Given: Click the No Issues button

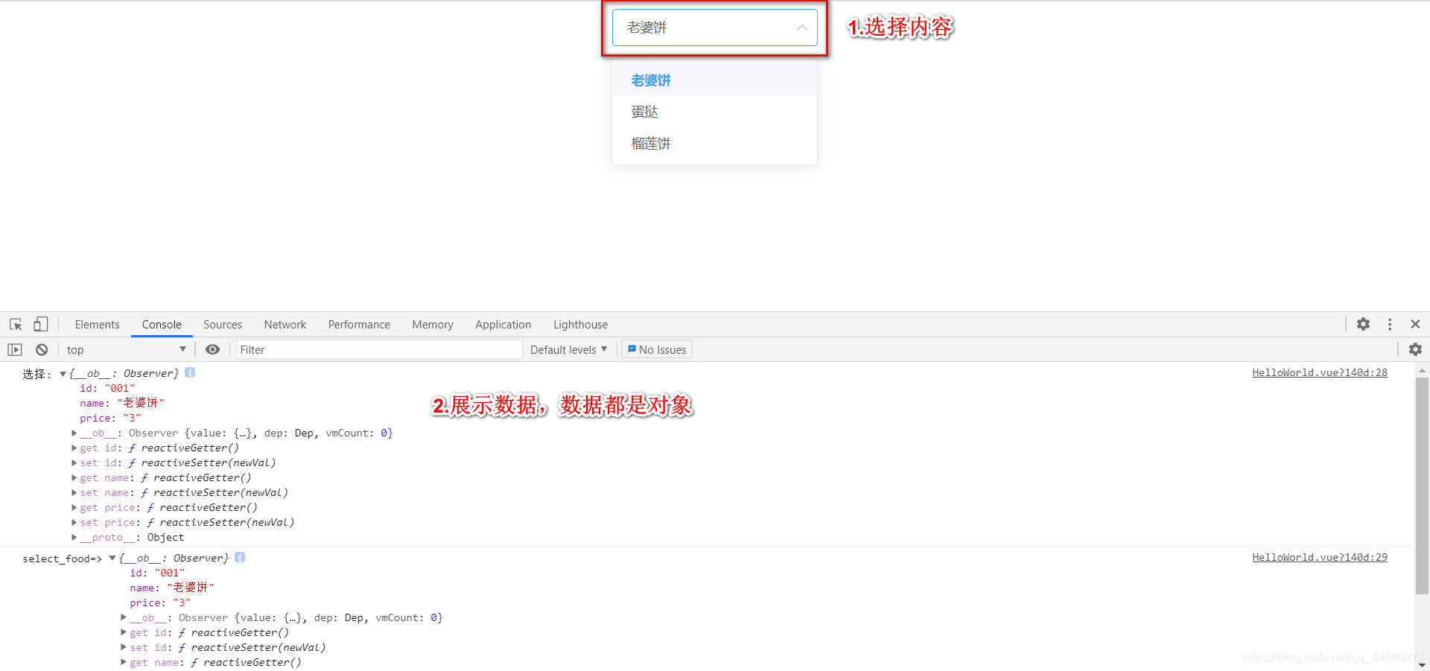Looking at the screenshot, I should click(x=656, y=349).
